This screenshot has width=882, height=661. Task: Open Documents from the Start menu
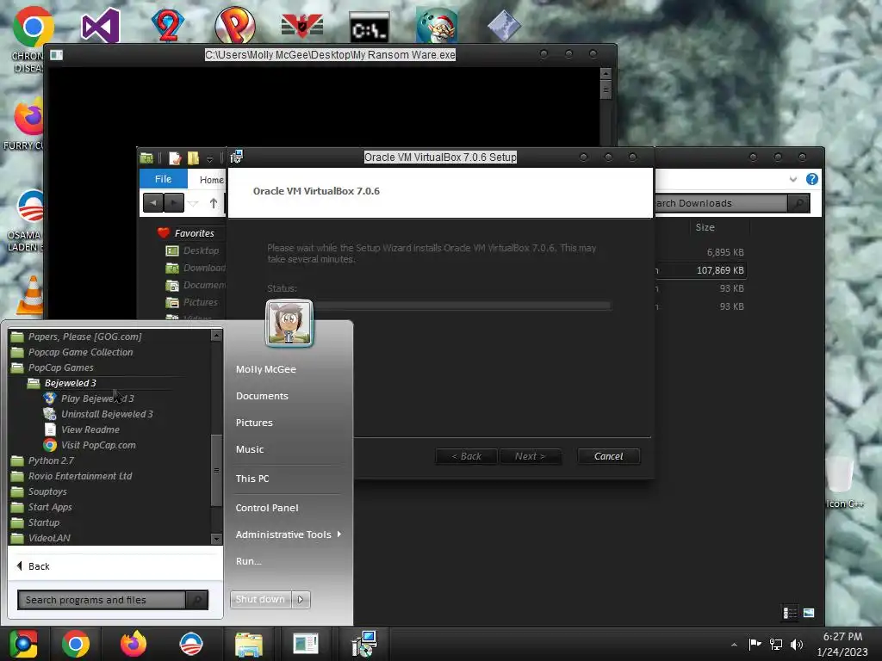[x=262, y=396]
